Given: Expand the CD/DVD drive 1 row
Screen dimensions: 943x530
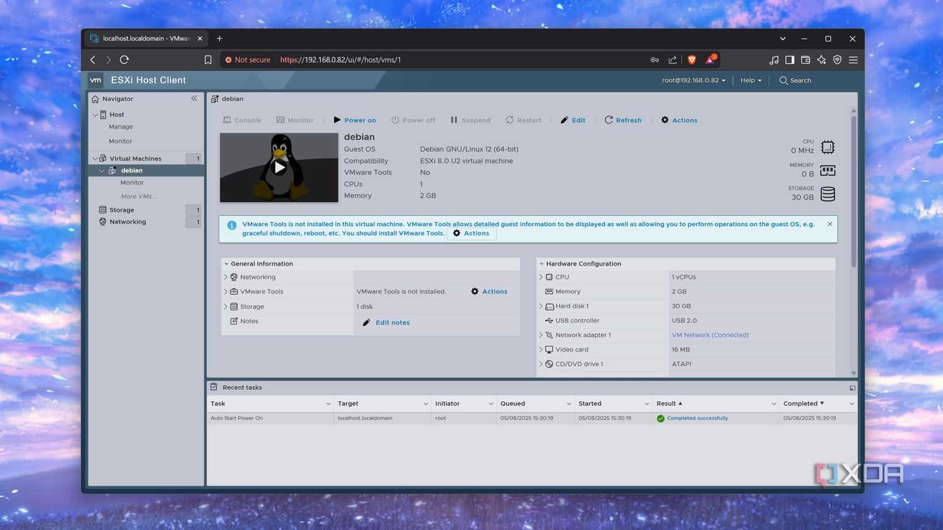Looking at the screenshot, I should click(x=541, y=364).
